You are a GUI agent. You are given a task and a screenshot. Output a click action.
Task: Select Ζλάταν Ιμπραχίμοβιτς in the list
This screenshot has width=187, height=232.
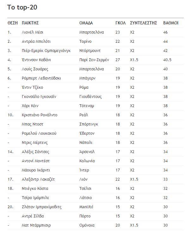coord(41,207)
